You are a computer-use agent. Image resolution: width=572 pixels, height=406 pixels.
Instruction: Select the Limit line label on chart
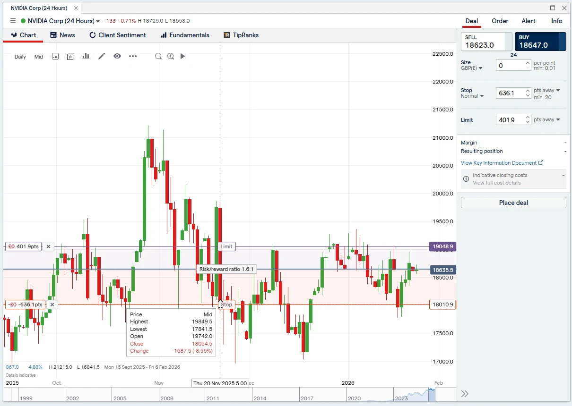pyautogui.click(x=226, y=246)
